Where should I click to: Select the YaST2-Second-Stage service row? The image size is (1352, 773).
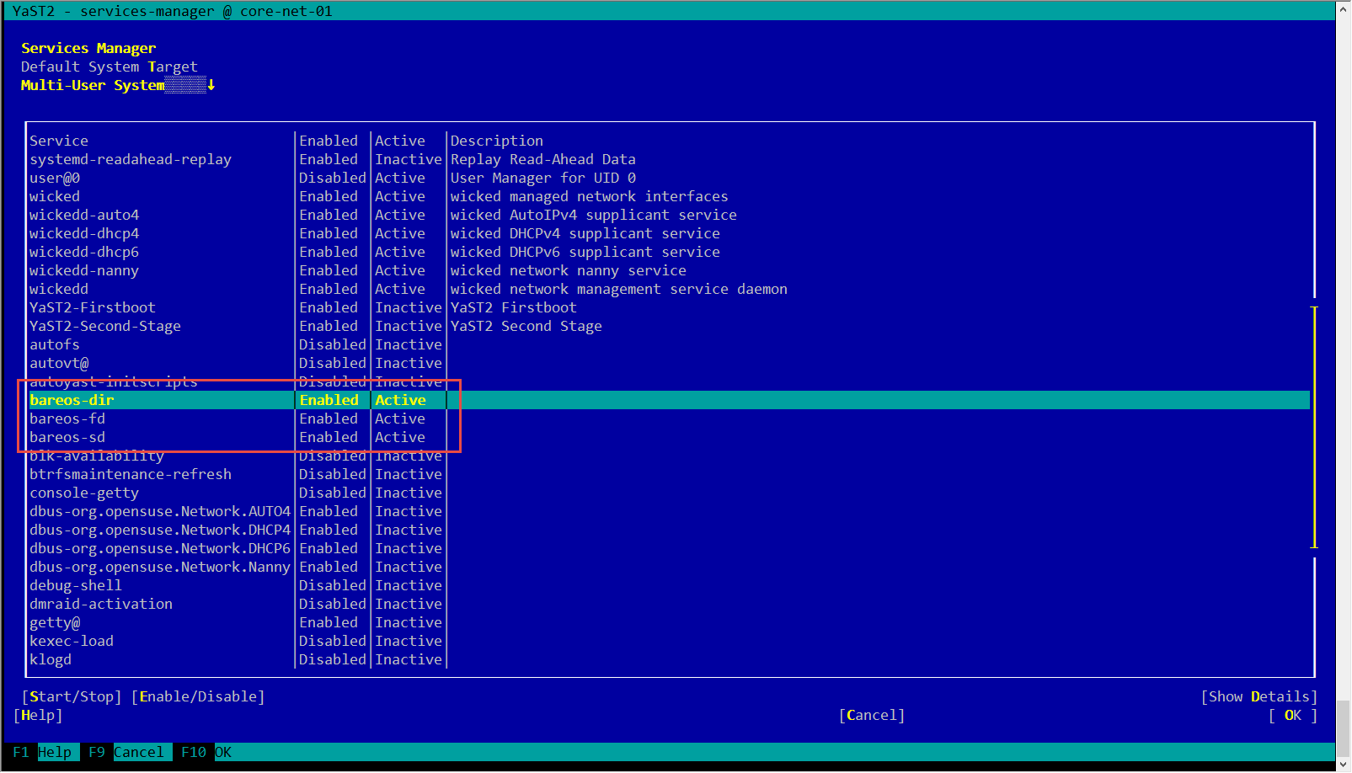pyautogui.click(x=670, y=326)
